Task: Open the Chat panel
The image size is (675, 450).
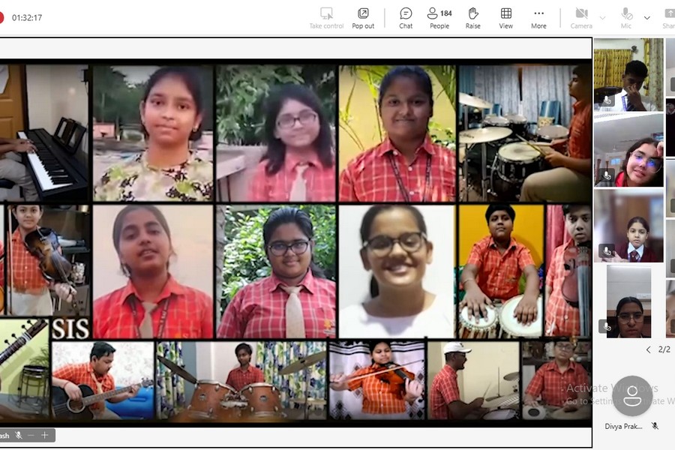Action: tap(406, 18)
